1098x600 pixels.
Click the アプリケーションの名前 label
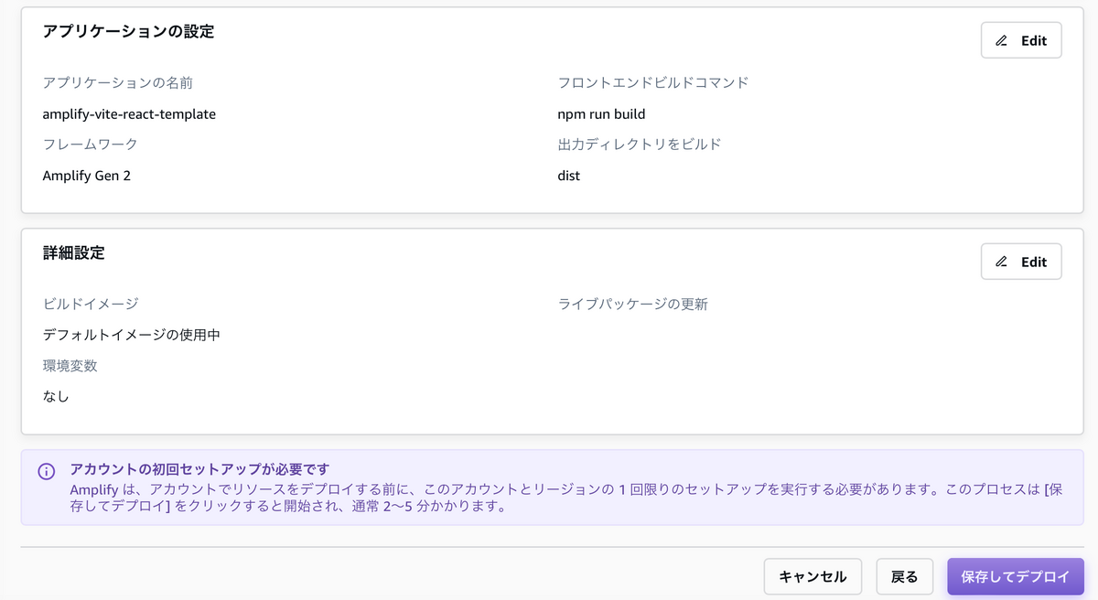[118, 82]
